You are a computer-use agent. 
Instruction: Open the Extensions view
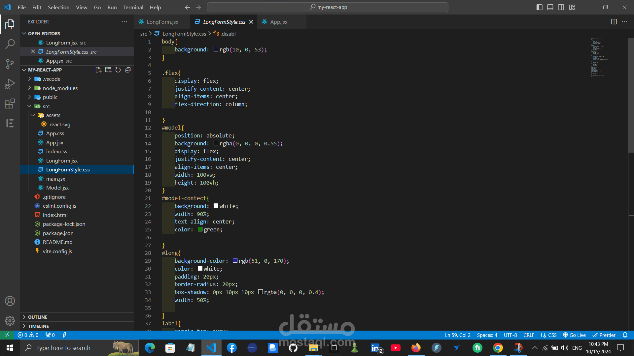(x=10, y=104)
